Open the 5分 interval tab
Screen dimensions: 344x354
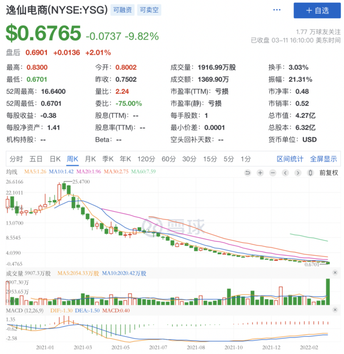click(x=229, y=159)
